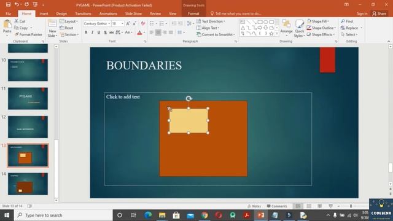The height and width of the screenshot is (221, 393).
Task: Toggle text shadow
Action: pos(105,33)
